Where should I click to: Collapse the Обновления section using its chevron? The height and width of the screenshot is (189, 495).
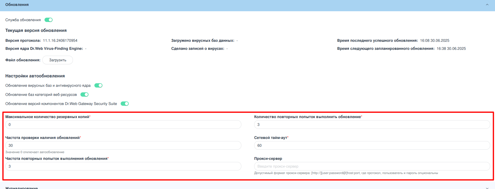pyautogui.click(x=487, y=5)
